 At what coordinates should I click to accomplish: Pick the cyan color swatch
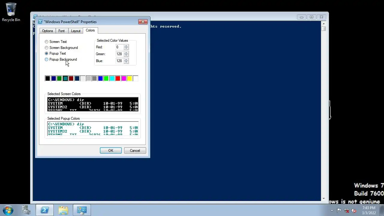(x=112, y=79)
